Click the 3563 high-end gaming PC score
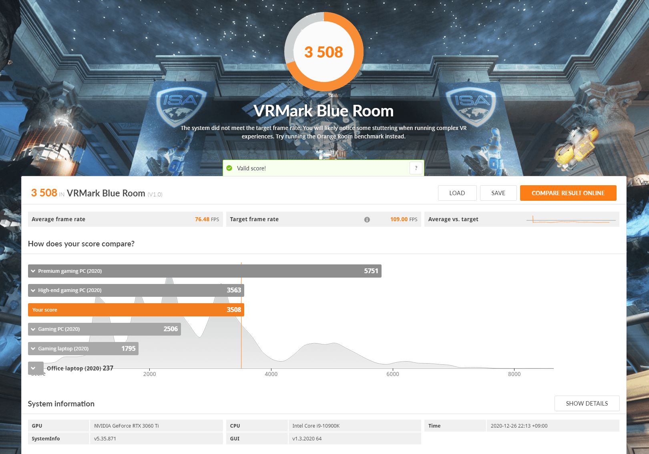Image resolution: width=649 pixels, height=454 pixels. coord(234,290)
